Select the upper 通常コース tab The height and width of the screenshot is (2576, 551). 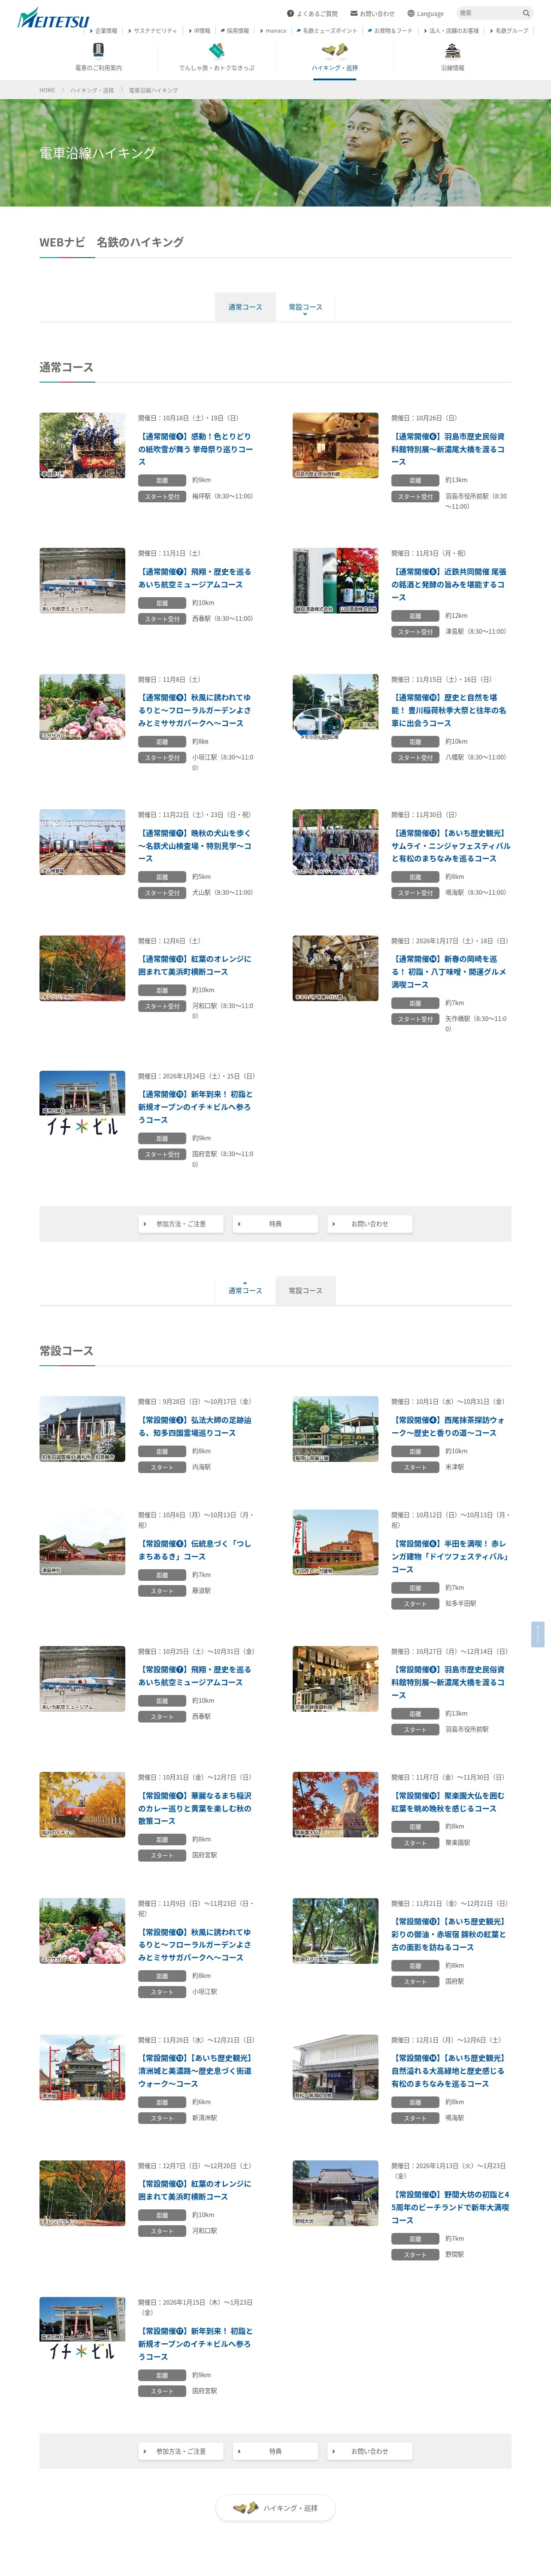click(x=245, y=307)
